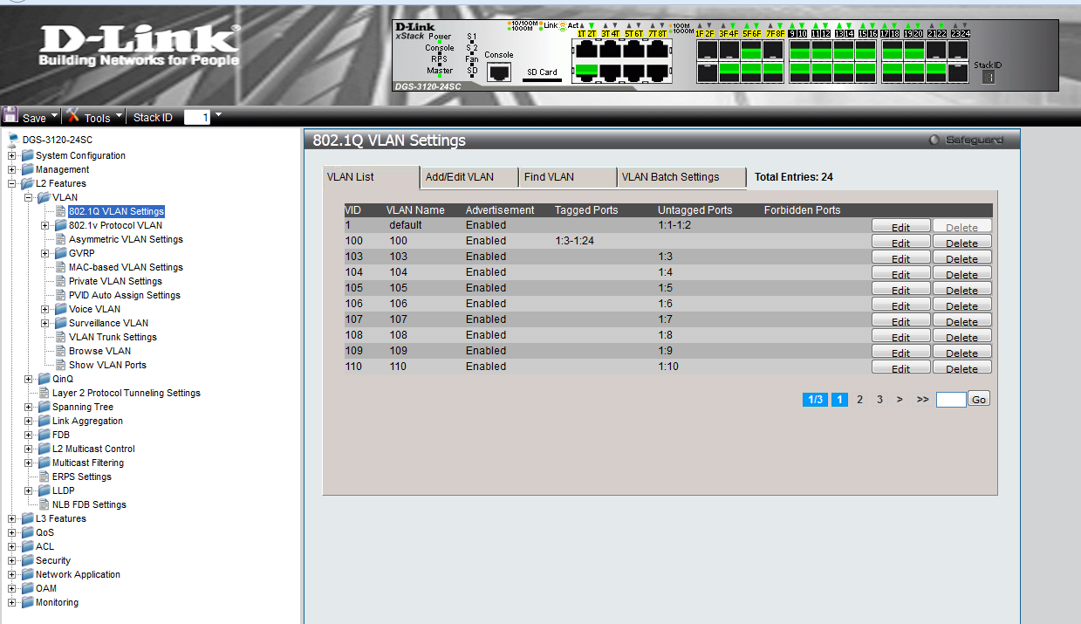The image size is (1081, 624).
Task: Open the Save dropdown arrow
Action: (55, 115)
